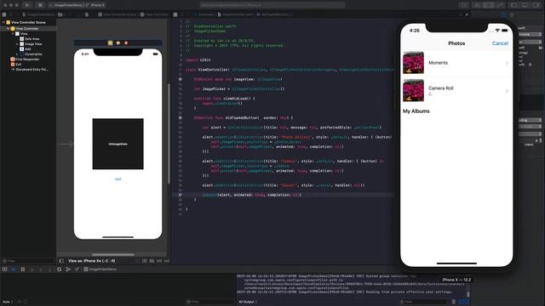Toggle breakpoints activation in debug bar
Screen dimensions: 545x306
coord(14,269)
